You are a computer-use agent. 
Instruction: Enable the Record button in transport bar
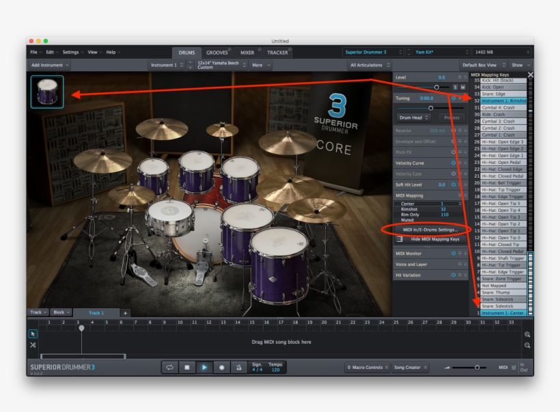223,367
